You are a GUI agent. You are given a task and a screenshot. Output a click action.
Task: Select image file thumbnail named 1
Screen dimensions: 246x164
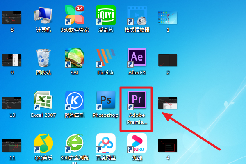click(168, 17)
